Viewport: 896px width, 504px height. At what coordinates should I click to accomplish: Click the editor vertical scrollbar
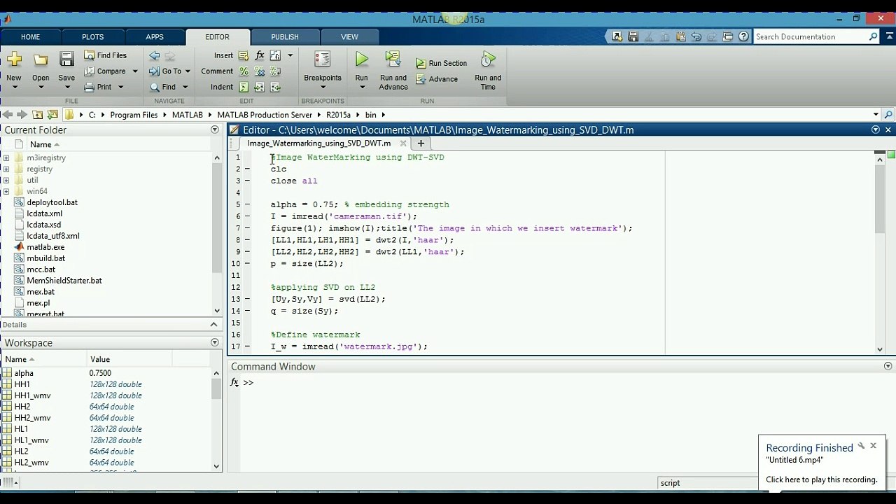(880, 203)
